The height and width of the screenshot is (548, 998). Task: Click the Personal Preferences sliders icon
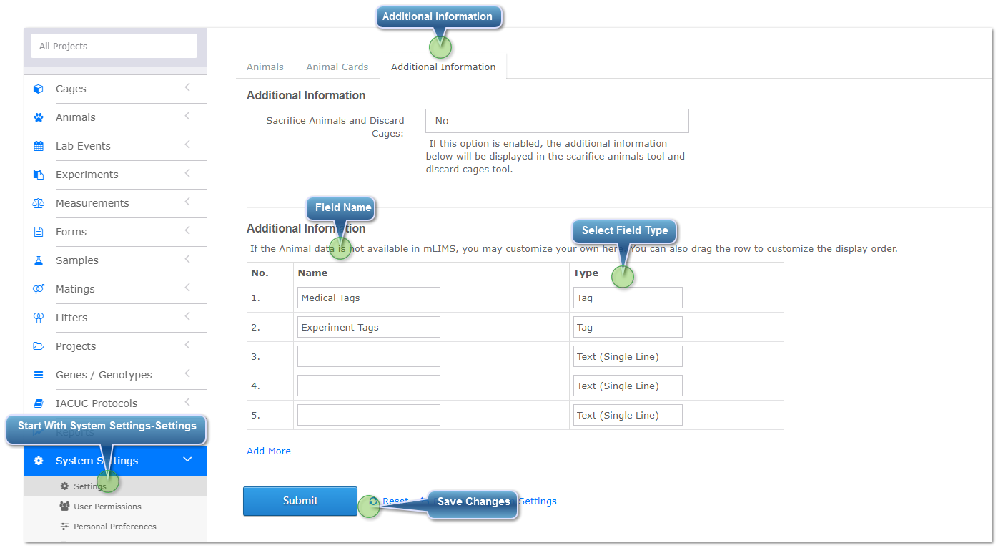[64, 527]
